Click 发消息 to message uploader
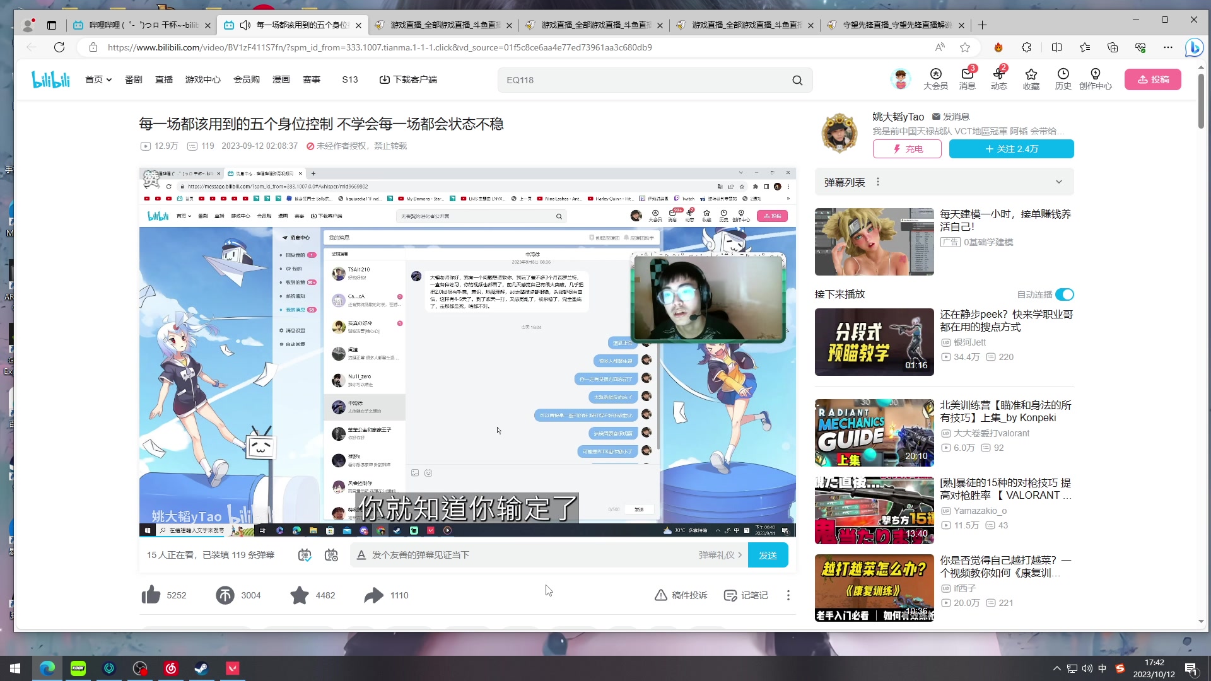The height and width of the screenshot is (681, 1211). 951,117
